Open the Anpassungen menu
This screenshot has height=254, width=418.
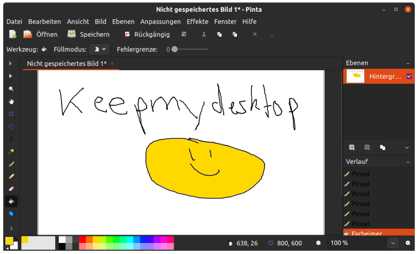[160, 22]
